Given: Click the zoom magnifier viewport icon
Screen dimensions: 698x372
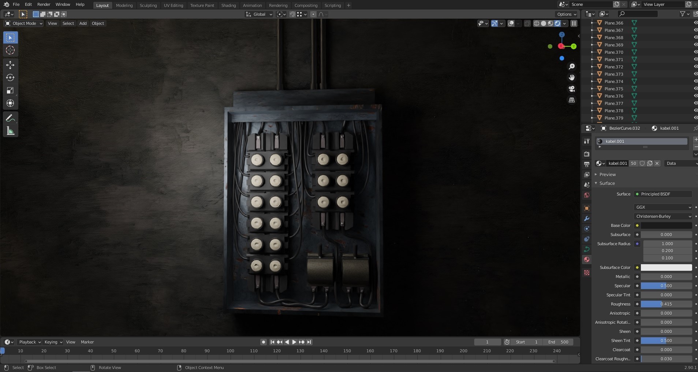Looking at the screenshot, I should (572, 67).
